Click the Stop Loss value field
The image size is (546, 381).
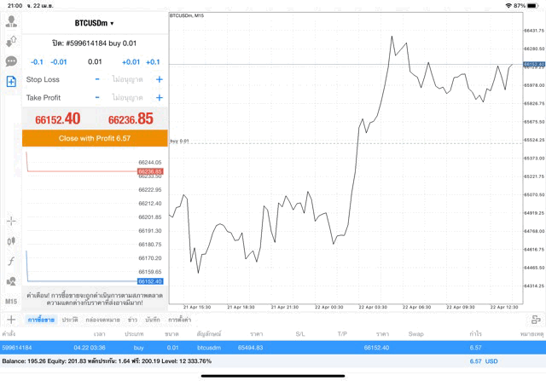(128, 79)
